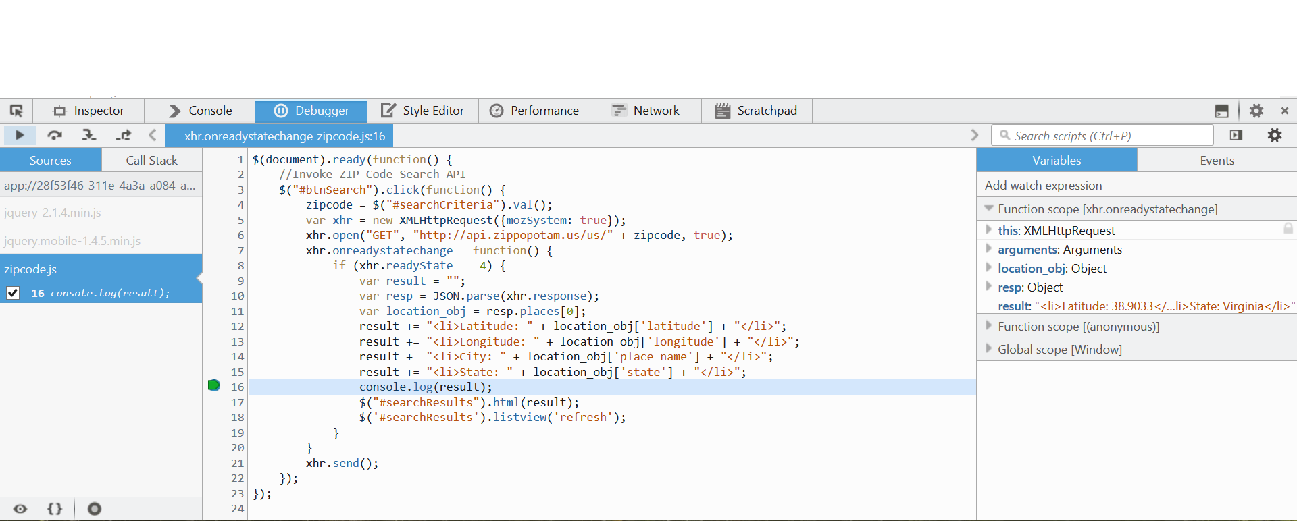Click line number 12 in gutter
Screen dimensions: 1297x521
[x=237, y=327]
